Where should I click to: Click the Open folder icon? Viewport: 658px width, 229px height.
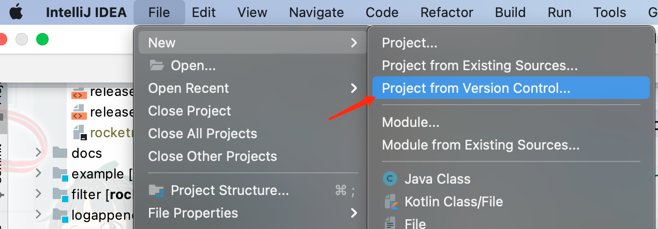156,66
